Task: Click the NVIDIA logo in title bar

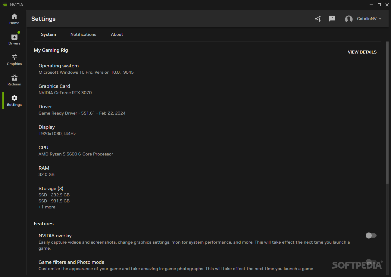Action: 5,5
